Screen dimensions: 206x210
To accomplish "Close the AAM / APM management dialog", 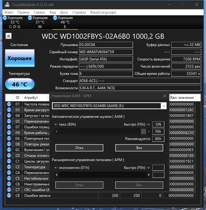I will 165,96.
